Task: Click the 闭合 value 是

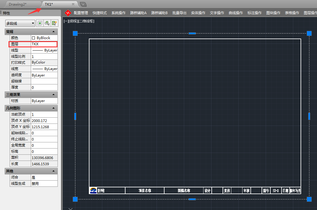Action: pyautogui.click(x=44, y=177)
